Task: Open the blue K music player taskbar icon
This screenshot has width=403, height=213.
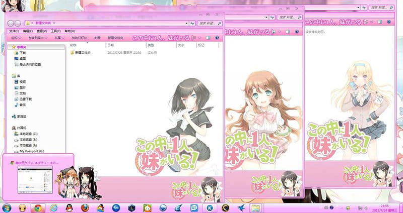Action: point(210,208)
